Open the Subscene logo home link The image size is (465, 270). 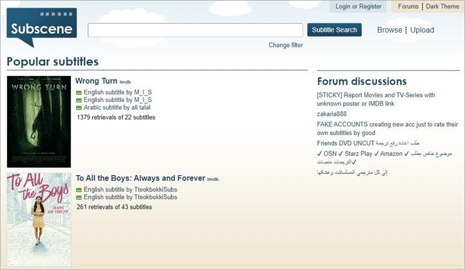(x=42, y=27)
